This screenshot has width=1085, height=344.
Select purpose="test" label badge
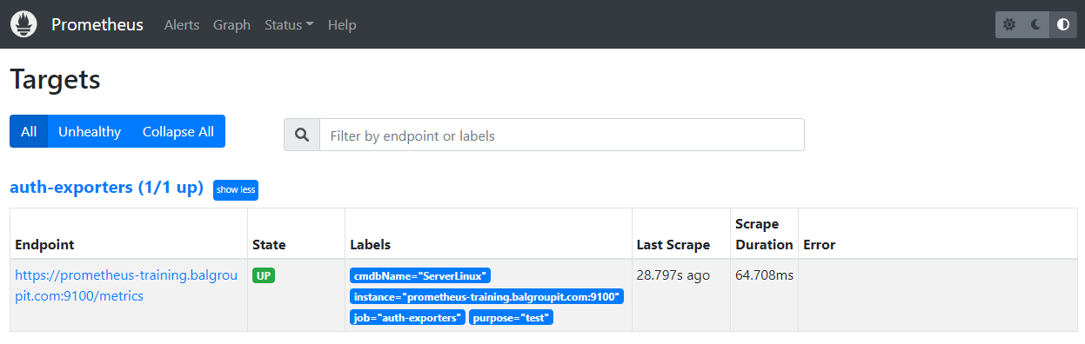512,317
